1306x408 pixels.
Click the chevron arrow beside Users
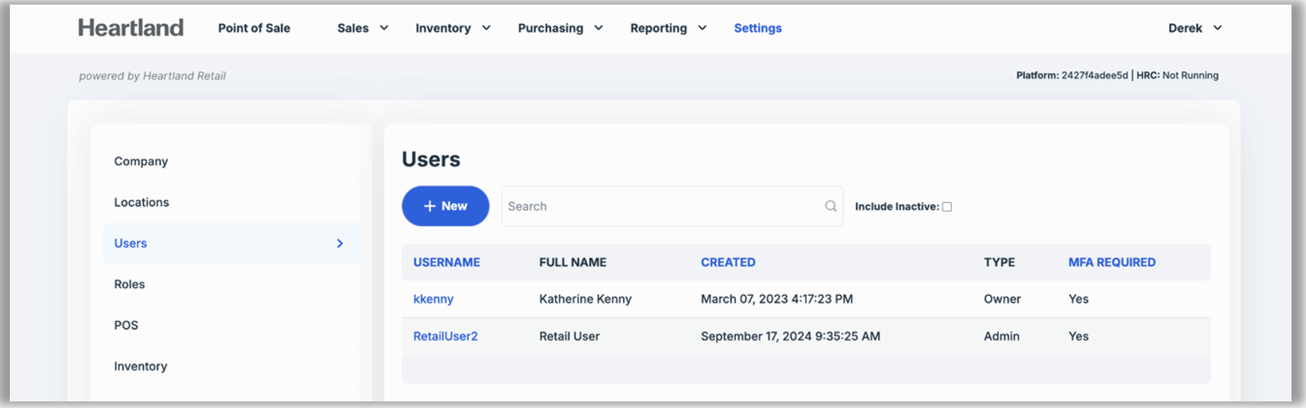340,243
